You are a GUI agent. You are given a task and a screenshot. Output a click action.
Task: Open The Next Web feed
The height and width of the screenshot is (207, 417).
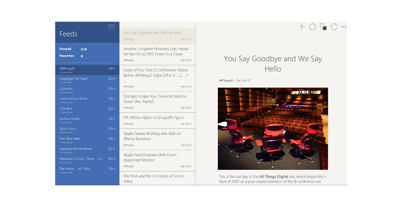87,140
